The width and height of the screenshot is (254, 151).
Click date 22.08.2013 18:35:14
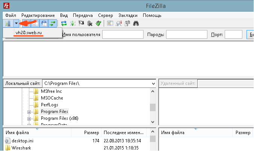[x=122, y=141]
